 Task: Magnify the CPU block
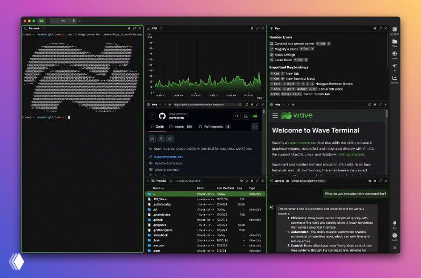(257, 28)
